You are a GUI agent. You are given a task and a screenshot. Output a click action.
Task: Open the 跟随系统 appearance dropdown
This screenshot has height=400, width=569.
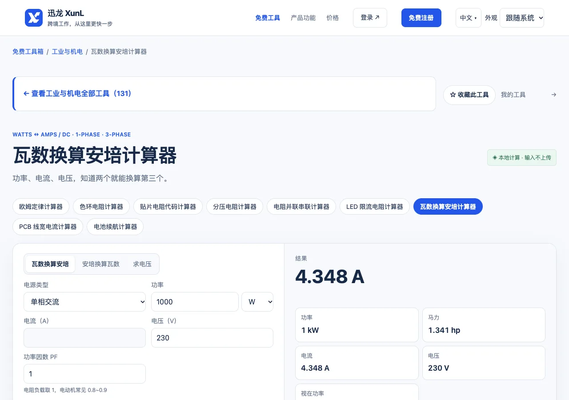point(522,18)
